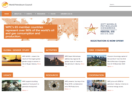Open the Registration Is Now Open link

(x=107, y=41)
